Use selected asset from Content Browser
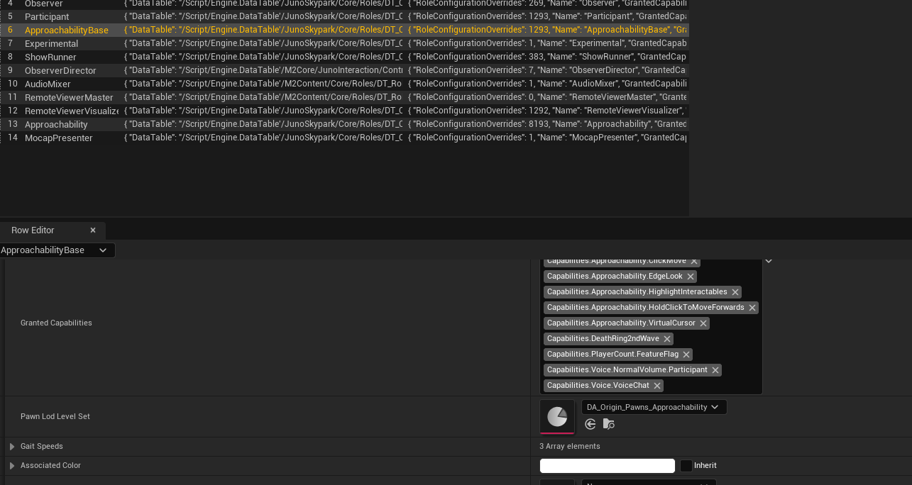912x485 pixels. (590, 424)
